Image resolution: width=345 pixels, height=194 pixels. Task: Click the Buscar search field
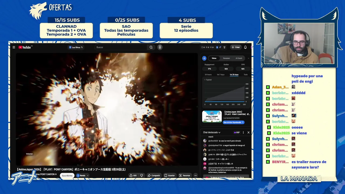tap(121, 47)
